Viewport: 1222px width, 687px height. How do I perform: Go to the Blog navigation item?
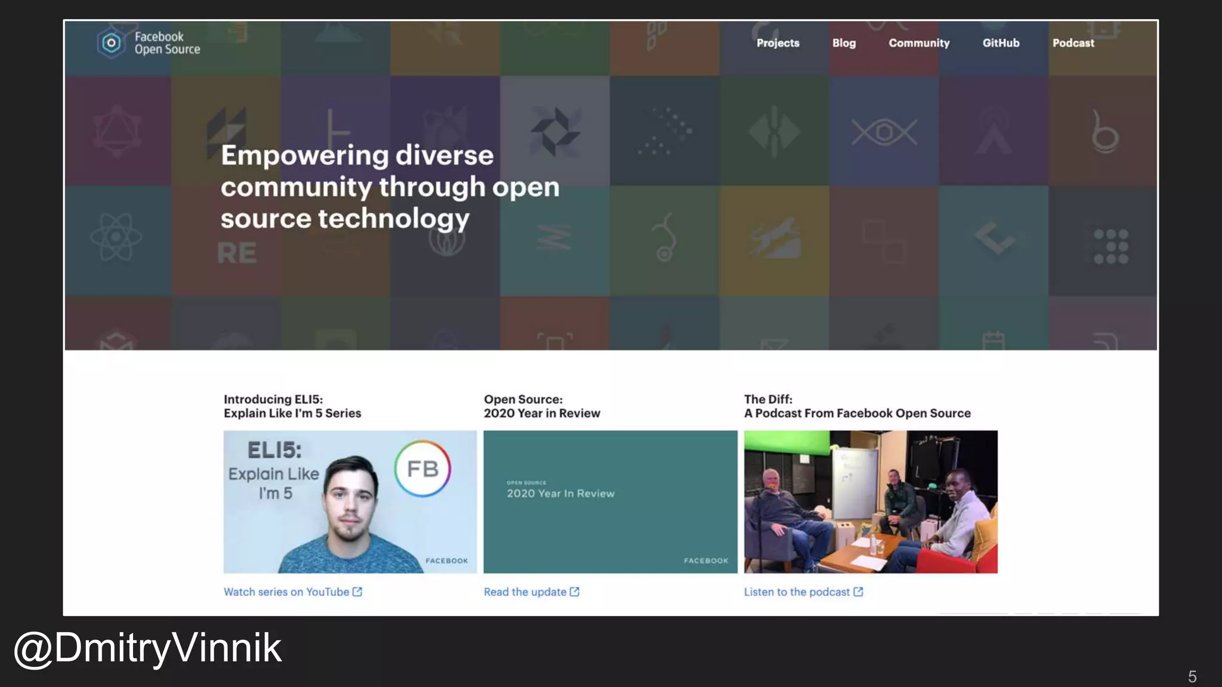click(844, 43)
